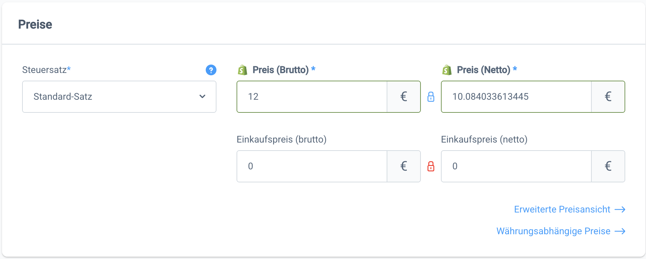This screenshot has height=259, width=646.
Task: Open the Währungsabhängige Preise link
Action: 553,231
